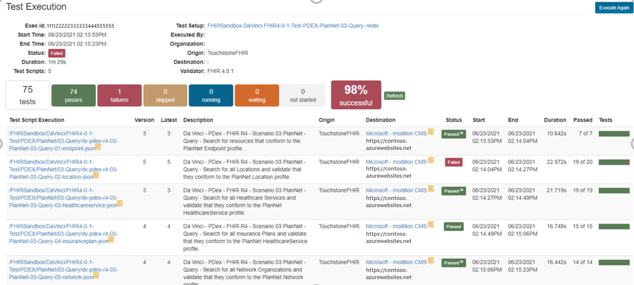Click the C icon beside network-json test script
Screen dimensions: 634x285
(x=96, y=276)
